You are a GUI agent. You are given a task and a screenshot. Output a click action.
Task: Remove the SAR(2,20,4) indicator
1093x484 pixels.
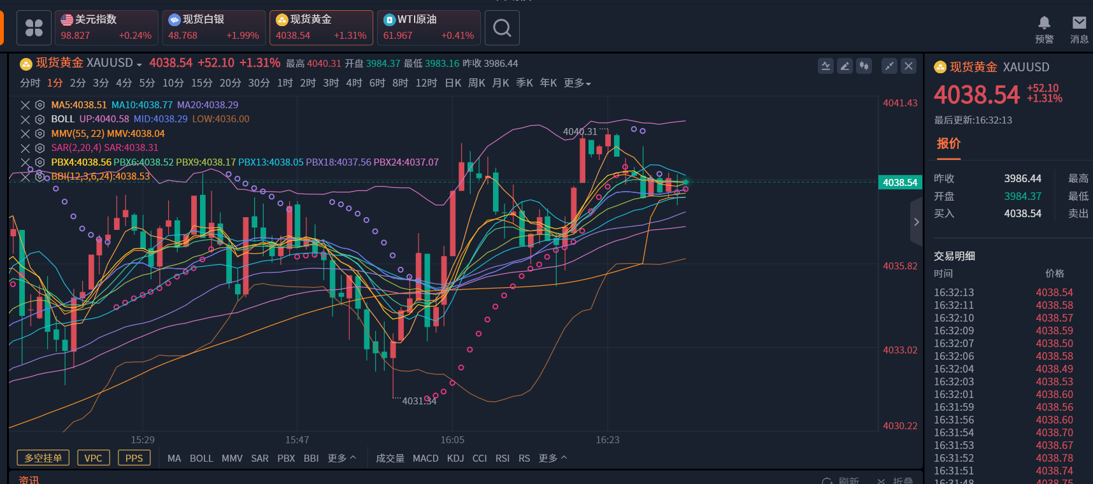click(25, 148)
